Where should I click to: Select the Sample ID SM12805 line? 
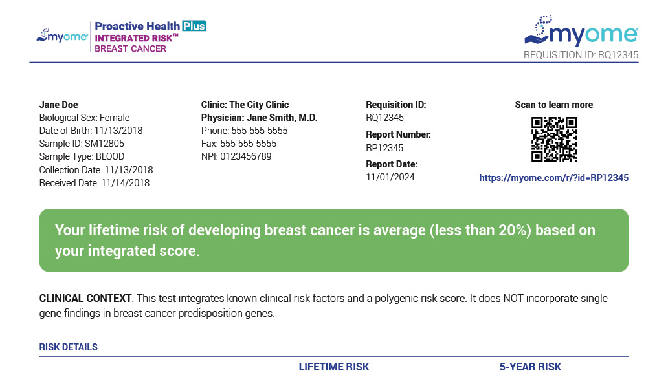(82, 144)
